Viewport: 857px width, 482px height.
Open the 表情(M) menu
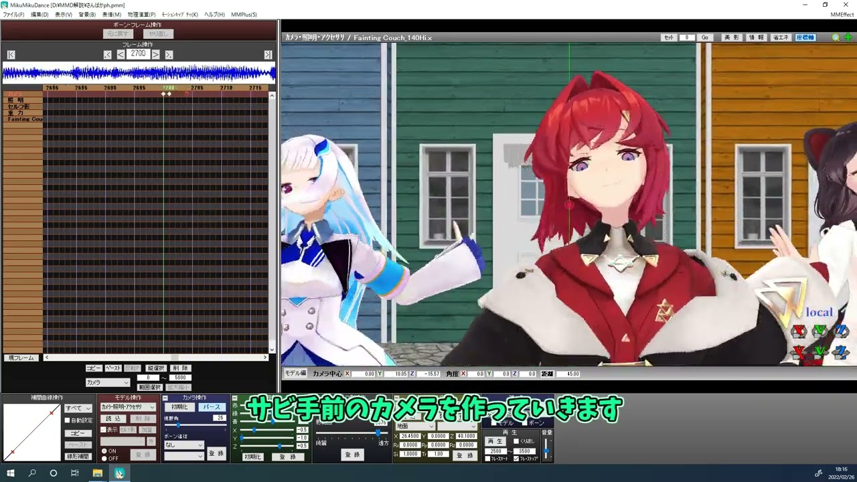(112, 15)
